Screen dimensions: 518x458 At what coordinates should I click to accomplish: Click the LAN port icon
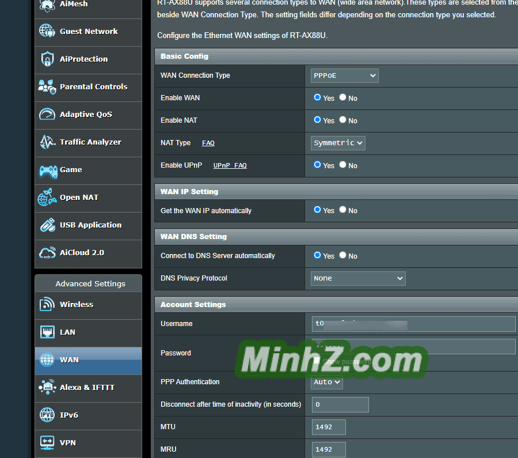pos(47,332)
